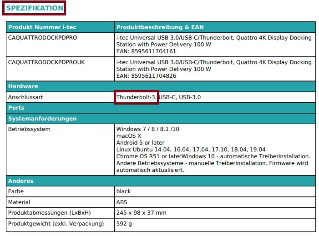Viewport: 319px width, 236px height.
Task: Click the 'ABS' material value
Action: (122, 202)
